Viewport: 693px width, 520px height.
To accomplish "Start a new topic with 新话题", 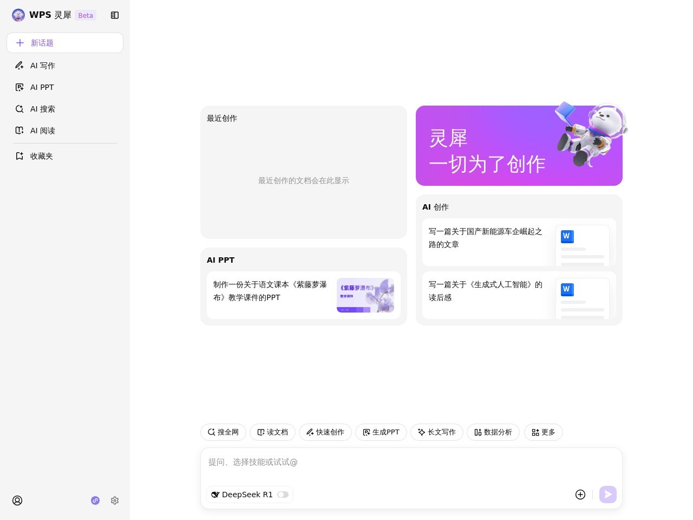I will (x=65, y=43).
